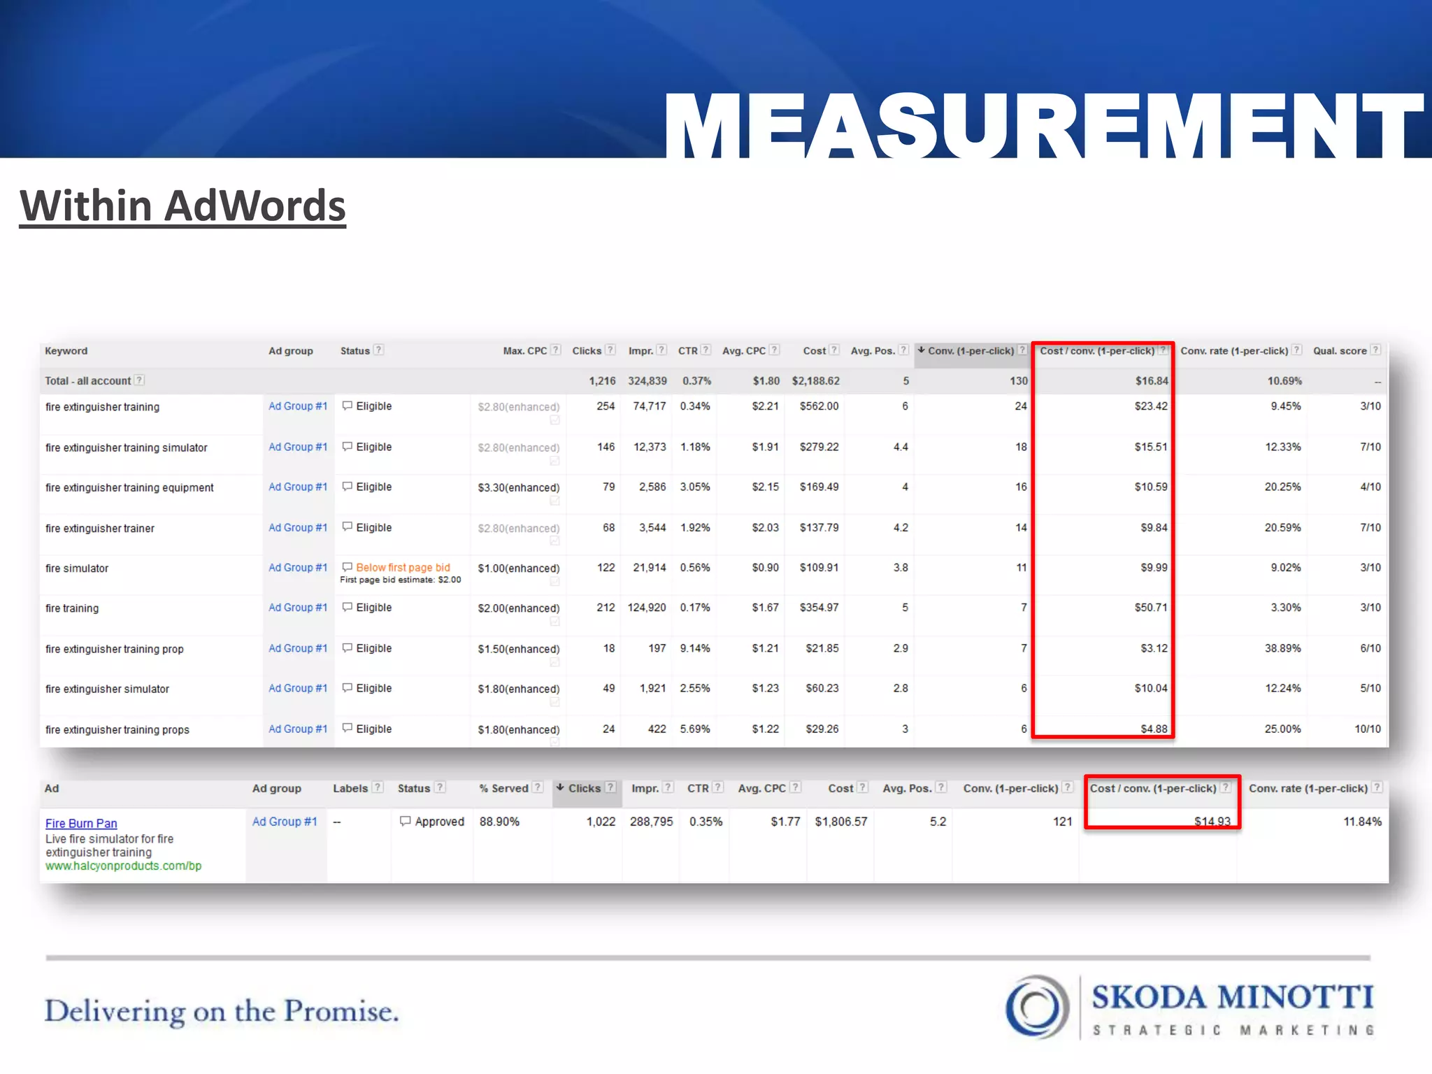Click help icon beside keyword table CTR header
The width and height of the screenshot is (1432, 1074).
706,350
